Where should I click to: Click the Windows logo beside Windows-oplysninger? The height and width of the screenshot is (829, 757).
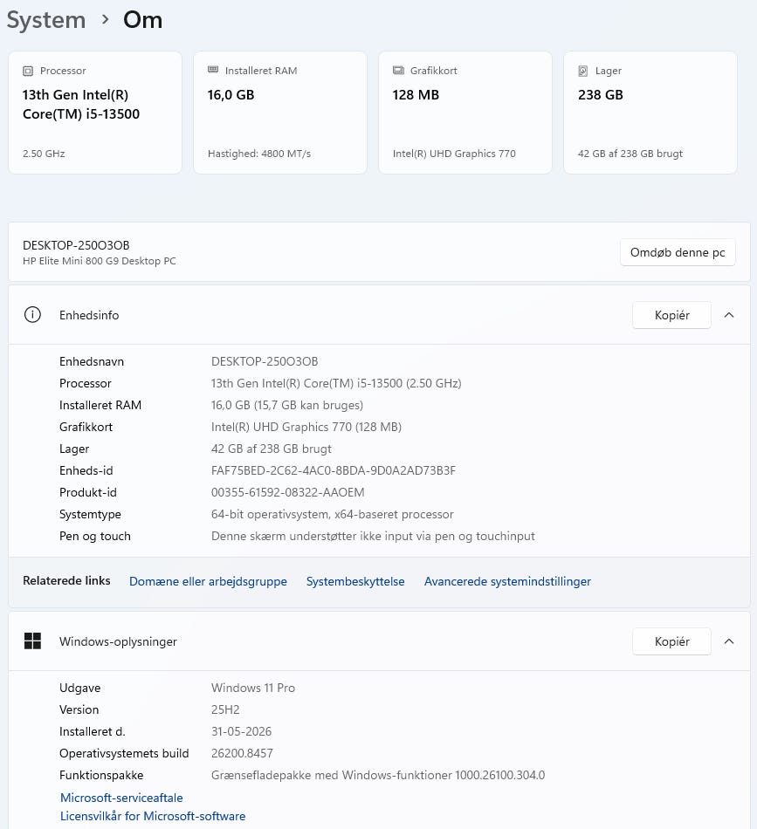coord(33,641)
